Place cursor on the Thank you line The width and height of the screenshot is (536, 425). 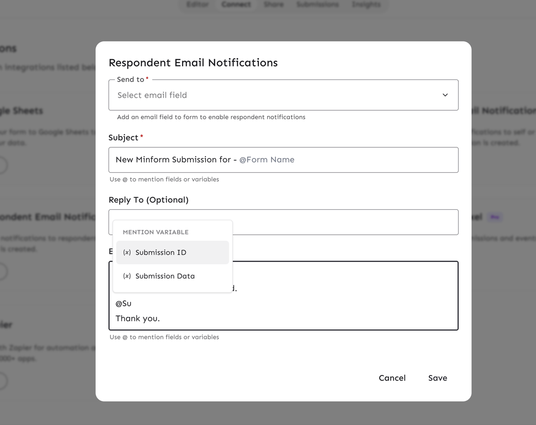click(138, 319)
